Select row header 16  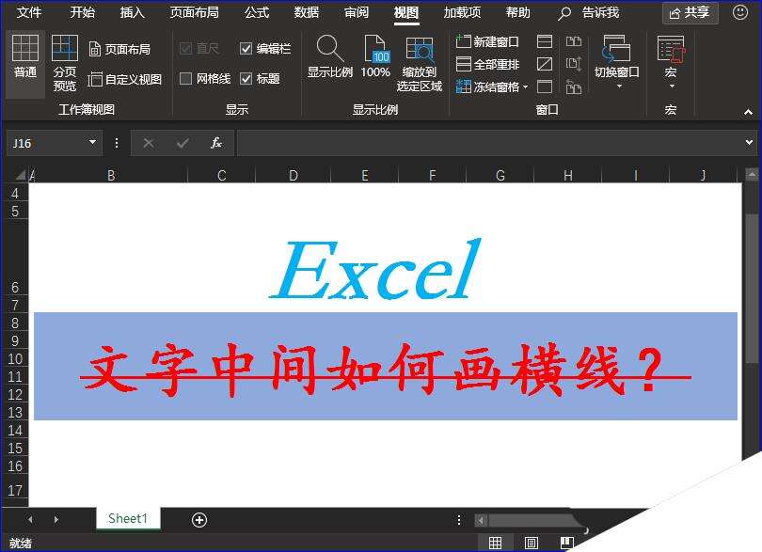(15, 466)
